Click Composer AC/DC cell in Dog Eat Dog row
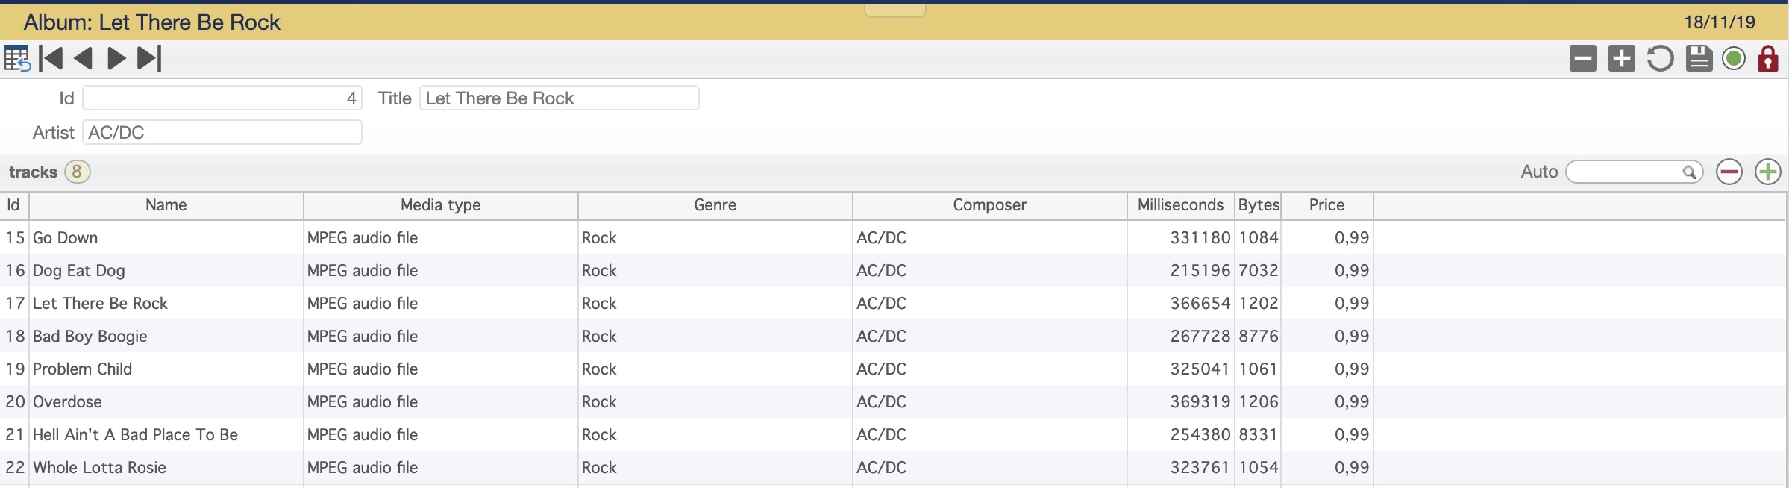This screenshot has height=488, width=1789. coord(990,270)
